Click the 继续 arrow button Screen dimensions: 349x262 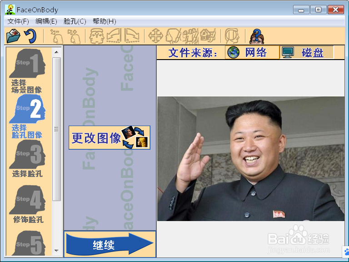click(110, 244)
